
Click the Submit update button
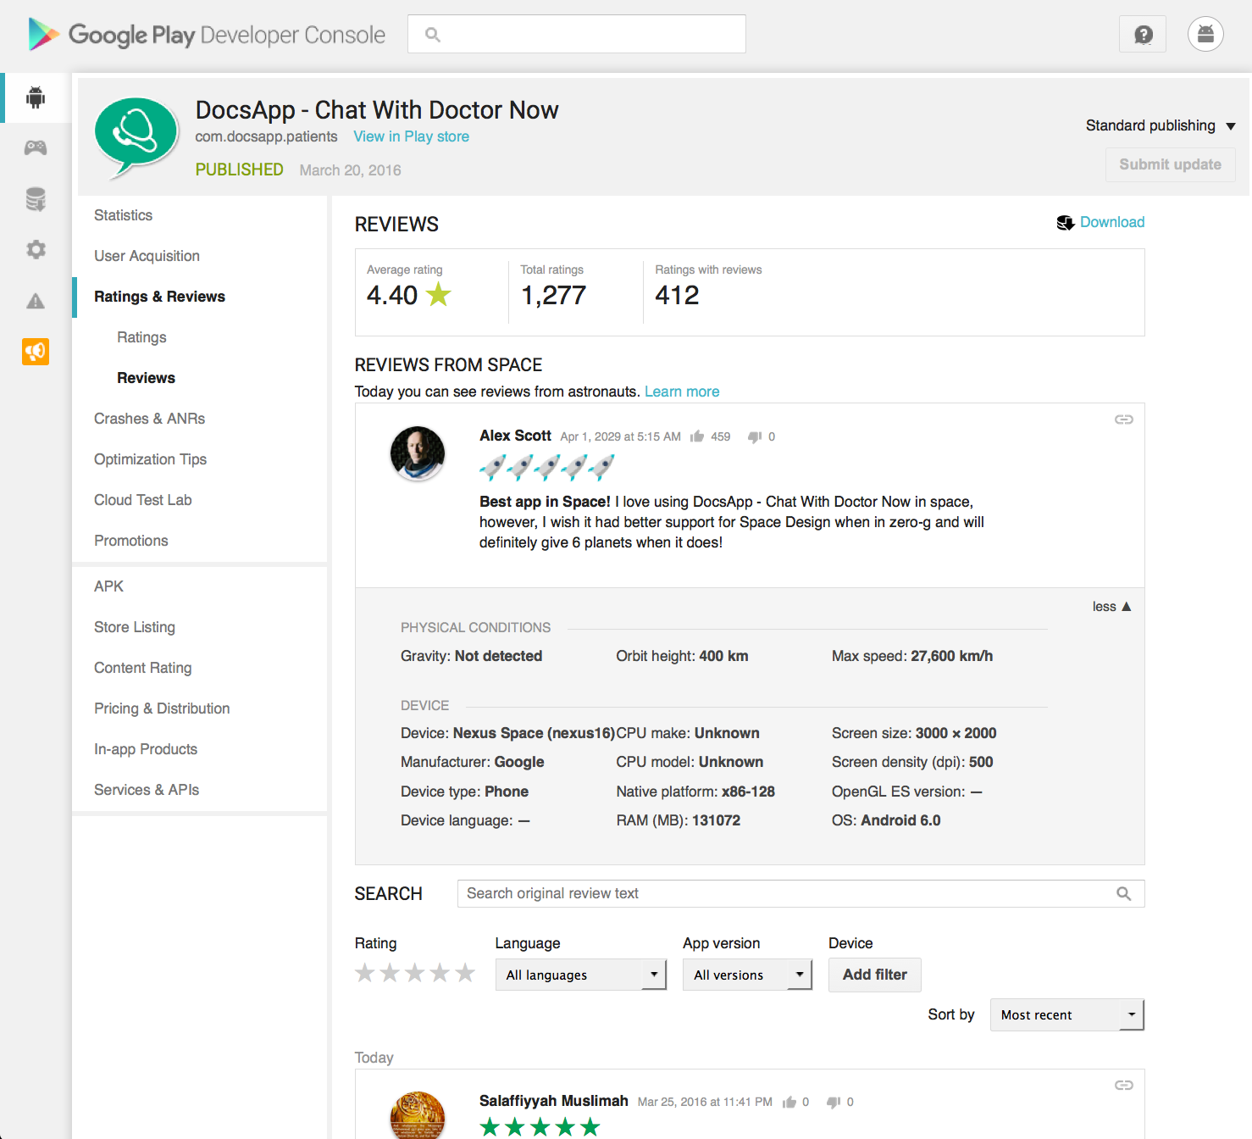click(x=1170, y=164)
